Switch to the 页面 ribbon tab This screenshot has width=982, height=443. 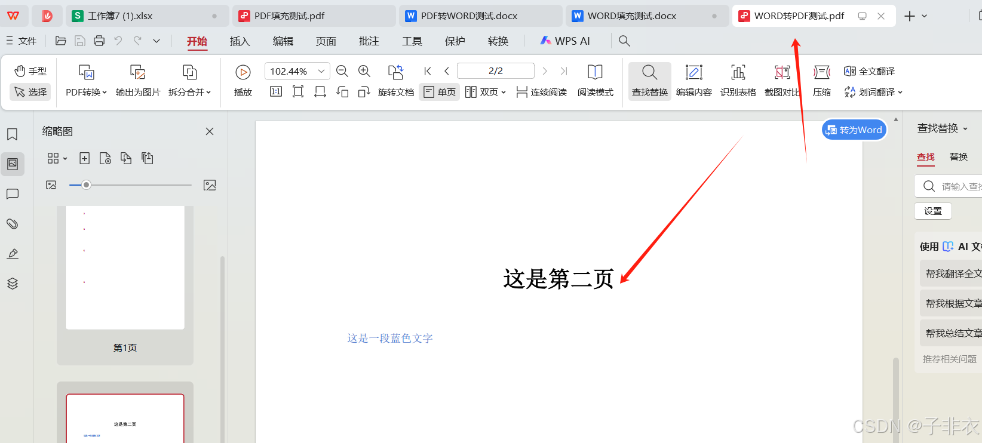326,41
